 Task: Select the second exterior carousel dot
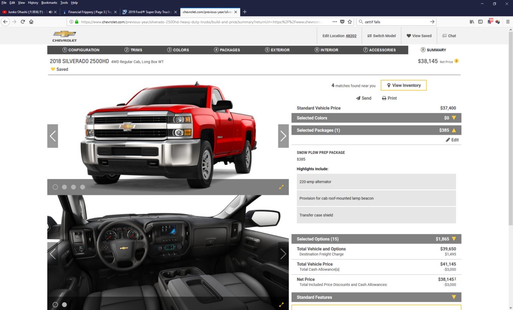[65, 187]
